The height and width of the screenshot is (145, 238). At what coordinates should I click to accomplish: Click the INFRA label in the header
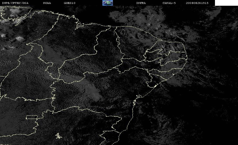(141, 3)
